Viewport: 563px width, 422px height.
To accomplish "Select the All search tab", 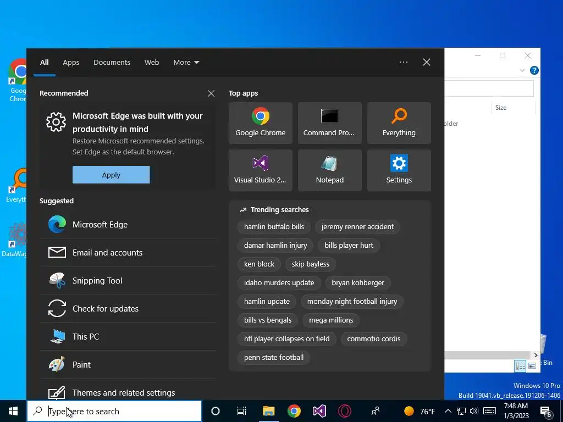I will 45,63.
